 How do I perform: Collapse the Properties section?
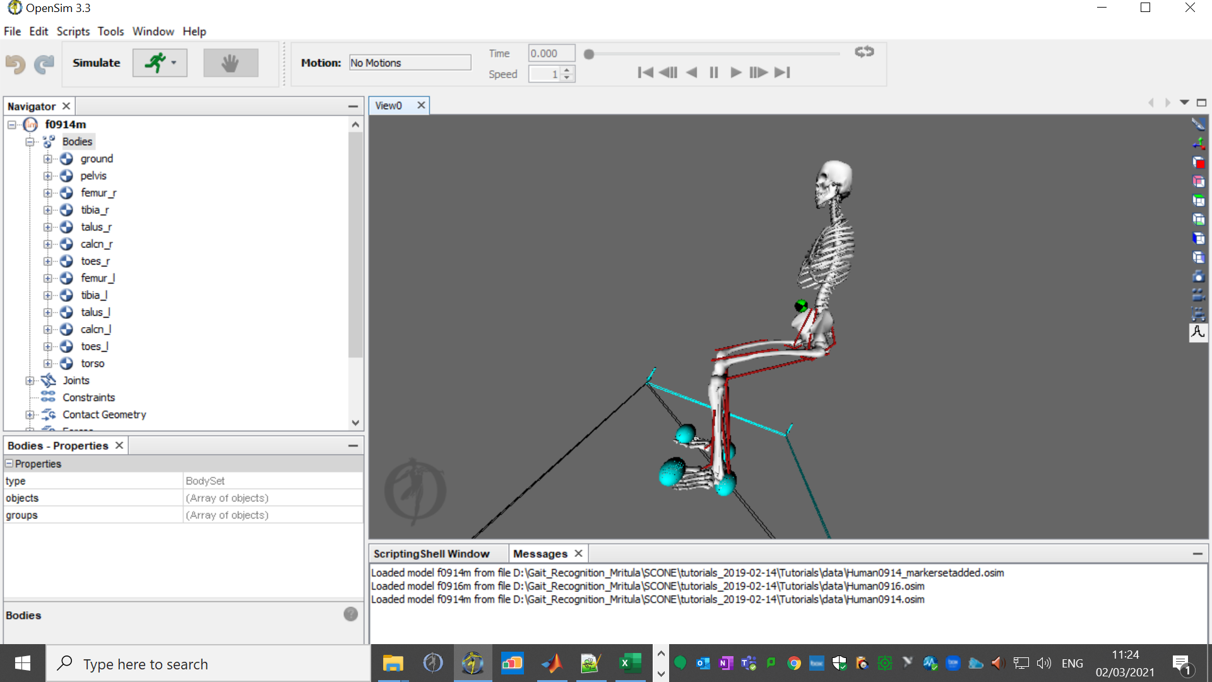point(9,464)
